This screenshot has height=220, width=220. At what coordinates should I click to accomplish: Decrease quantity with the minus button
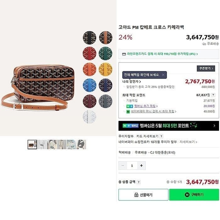click(123, 166)
